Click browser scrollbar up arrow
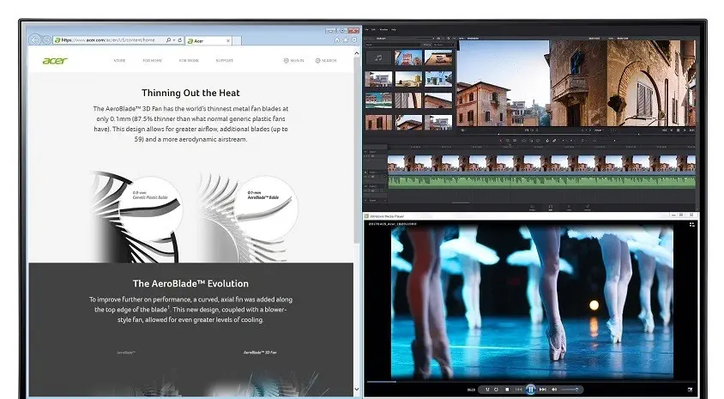Screen dimensions: 724x399 357,53
